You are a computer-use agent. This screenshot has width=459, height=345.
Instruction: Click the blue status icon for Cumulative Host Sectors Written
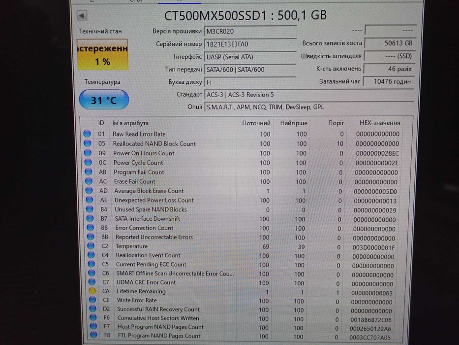tap(93, 317)
